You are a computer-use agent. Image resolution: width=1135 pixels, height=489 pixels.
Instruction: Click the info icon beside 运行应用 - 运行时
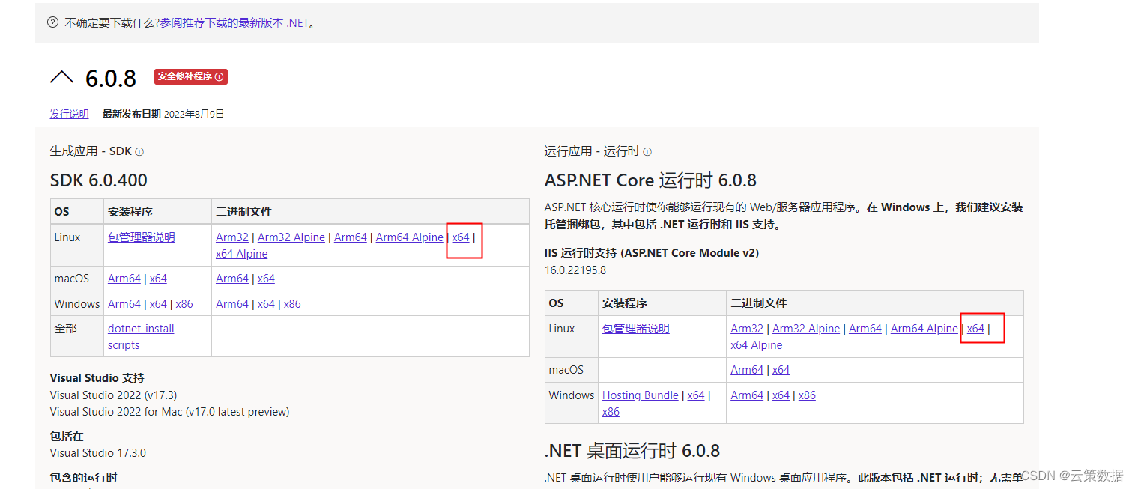[x=647, y=151]
